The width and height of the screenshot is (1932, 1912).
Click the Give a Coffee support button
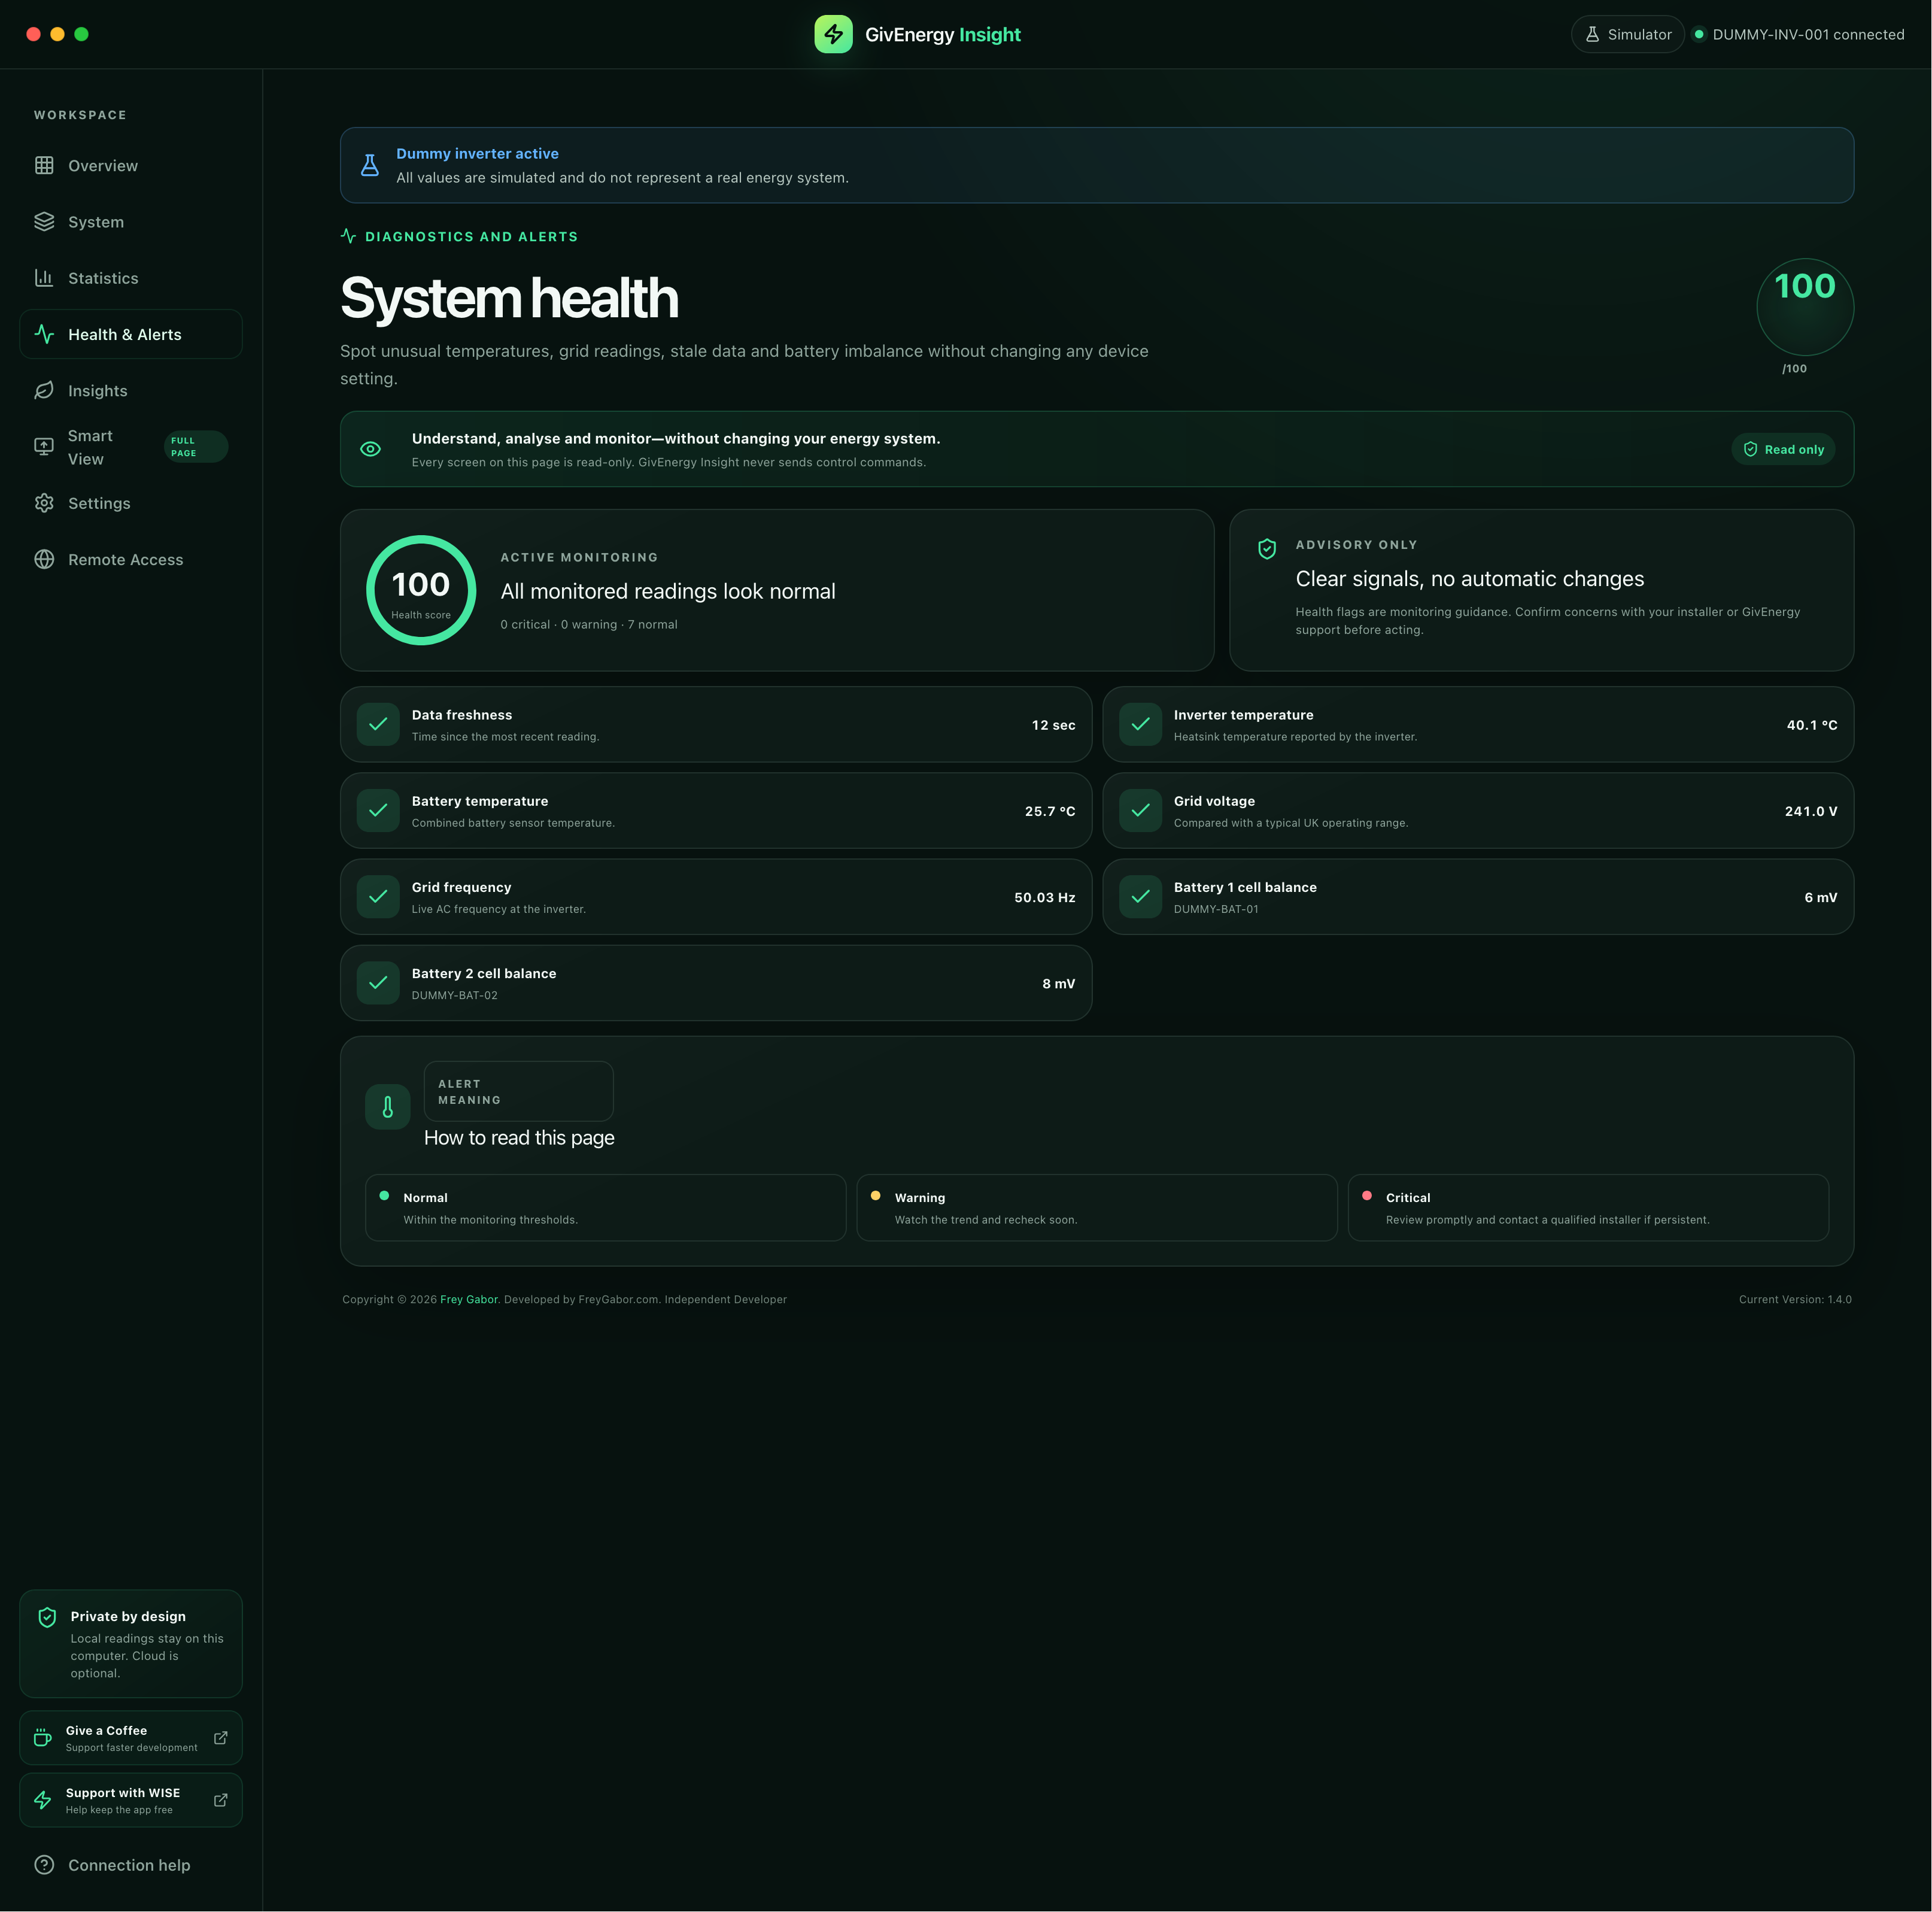pos(131,1738)
